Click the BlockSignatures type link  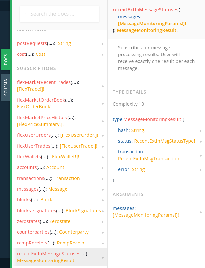coord(83,211)
